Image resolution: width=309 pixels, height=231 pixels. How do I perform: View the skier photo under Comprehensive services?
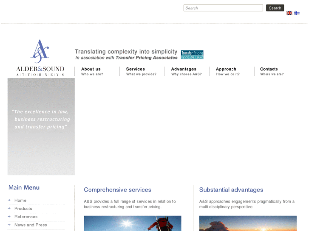(133, 223)
